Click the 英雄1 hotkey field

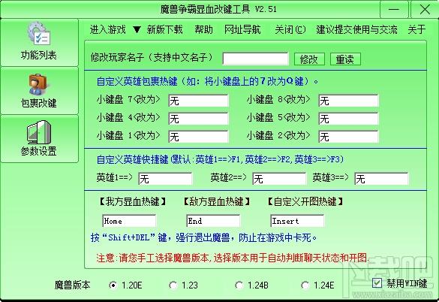pyautogui.click(x=165, y=179)
